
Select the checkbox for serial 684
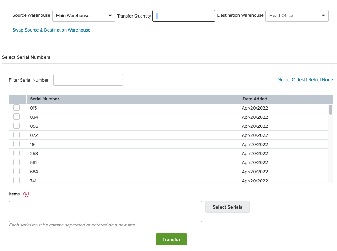[x=16, y=172]
